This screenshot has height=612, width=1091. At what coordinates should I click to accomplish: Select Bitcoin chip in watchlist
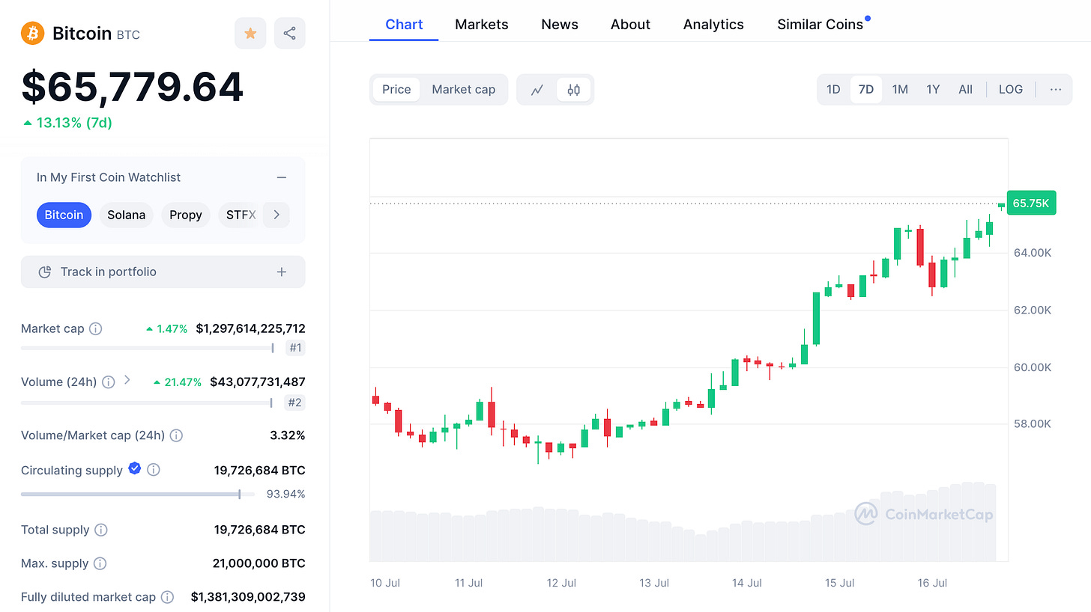[x=64, y=215]
